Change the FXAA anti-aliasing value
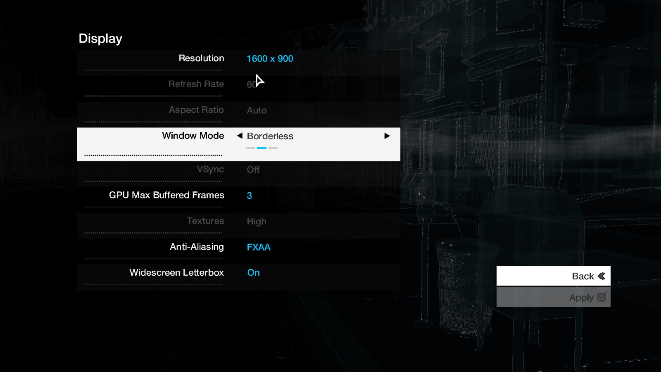The image size is (661, 372). (x=259, y=247)
